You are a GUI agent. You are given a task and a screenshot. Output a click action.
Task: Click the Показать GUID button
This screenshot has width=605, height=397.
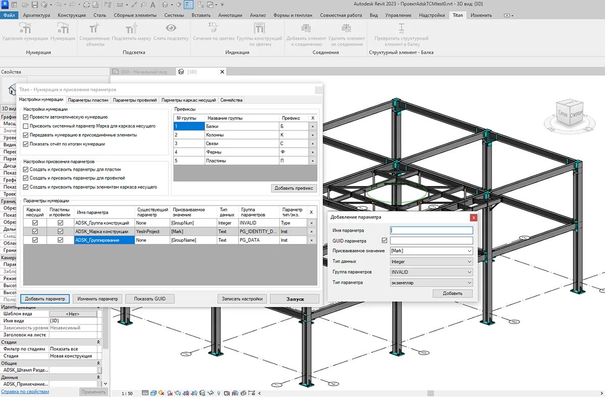(150, 299)
